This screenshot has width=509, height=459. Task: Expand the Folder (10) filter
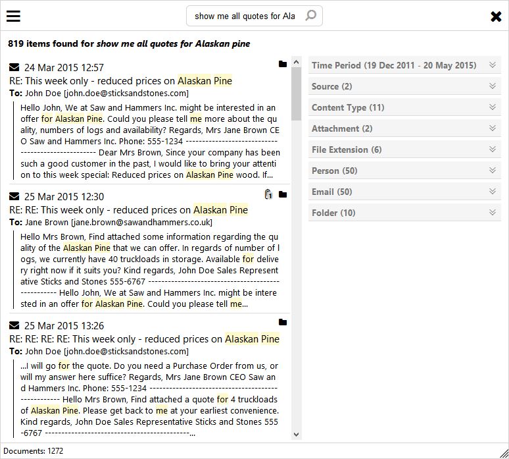[404, 213]
